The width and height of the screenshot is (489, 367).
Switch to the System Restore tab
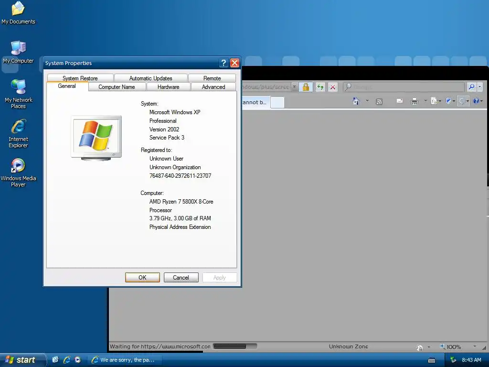point(80,78)
